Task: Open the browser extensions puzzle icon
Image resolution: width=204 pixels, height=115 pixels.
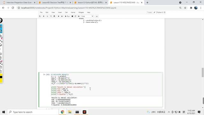Action: pyautogui.click(x=191, y=8)
